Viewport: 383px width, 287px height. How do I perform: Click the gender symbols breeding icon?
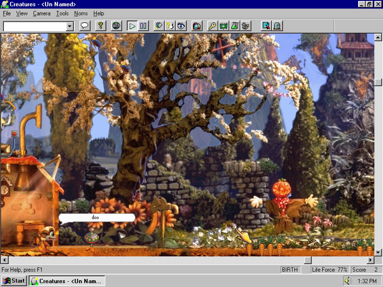[x=246, y=26]
